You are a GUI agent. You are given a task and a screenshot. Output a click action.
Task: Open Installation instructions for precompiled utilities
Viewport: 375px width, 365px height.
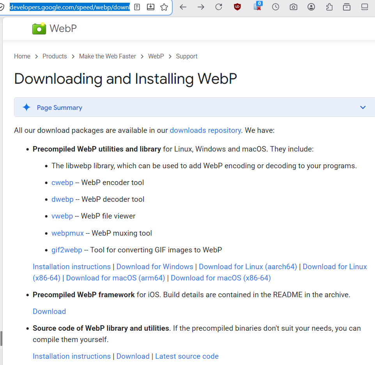pyautogui.click(x=72, y=266)
